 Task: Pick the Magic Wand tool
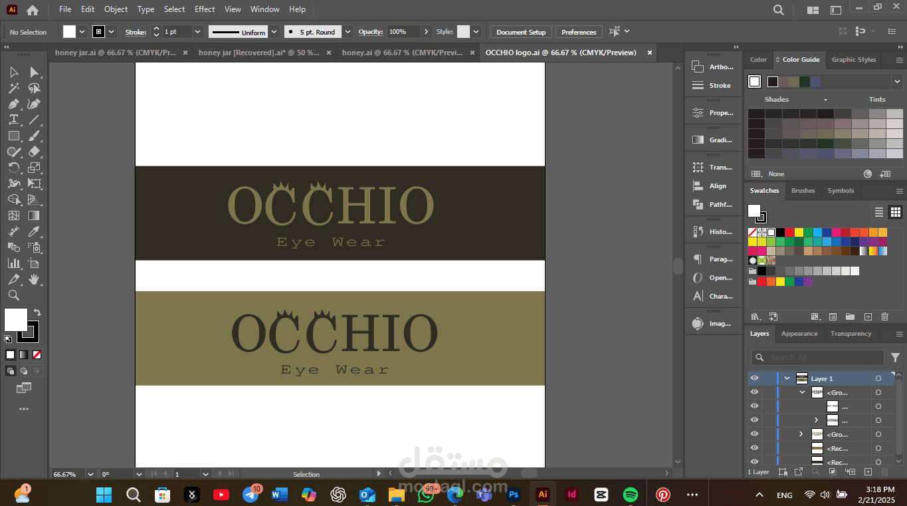tap(13, 88)
